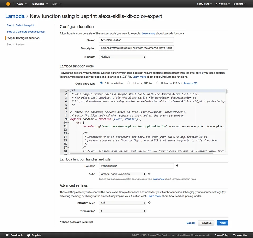Select Upload a .ZIP file radio
This screenshot has height=238, width=253.
[128, 83]
